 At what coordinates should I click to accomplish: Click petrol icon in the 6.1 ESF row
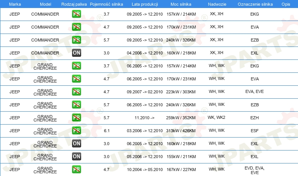tap(76, 131)
